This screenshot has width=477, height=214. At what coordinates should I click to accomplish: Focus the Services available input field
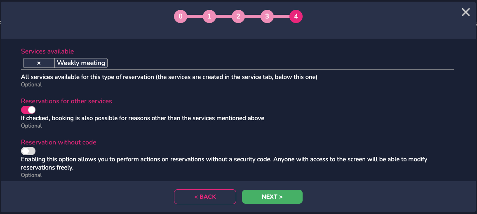coord(280,63)
